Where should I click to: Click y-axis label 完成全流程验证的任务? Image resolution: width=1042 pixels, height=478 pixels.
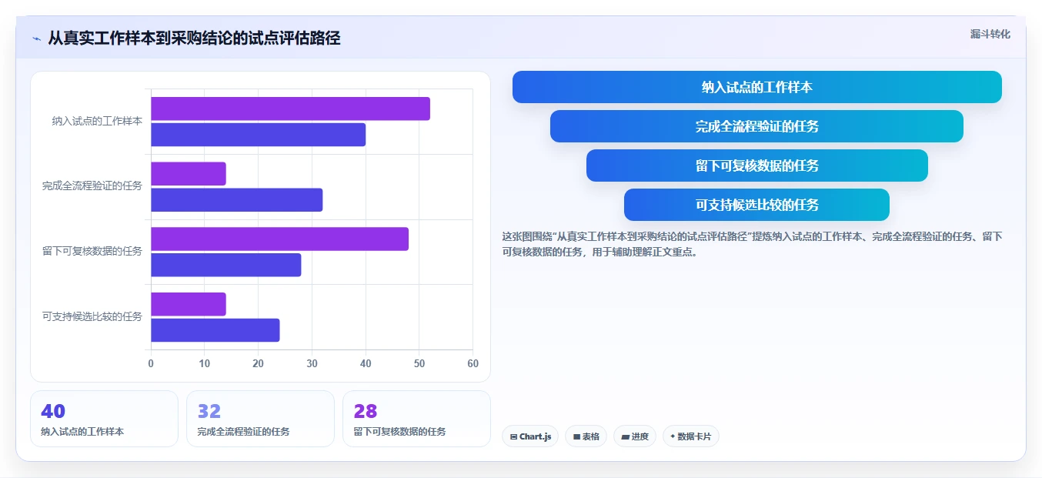click(92, 186)
